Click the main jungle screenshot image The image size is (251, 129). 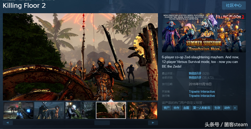click(x=80, y=57)
